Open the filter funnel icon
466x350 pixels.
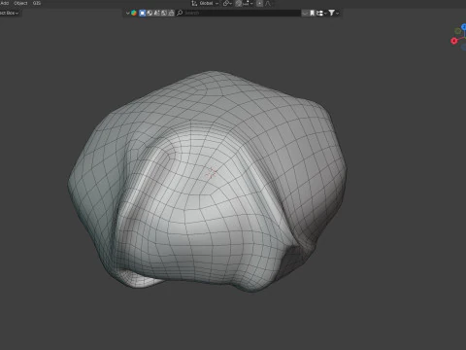pyautogui.click(x=331, y=13)
